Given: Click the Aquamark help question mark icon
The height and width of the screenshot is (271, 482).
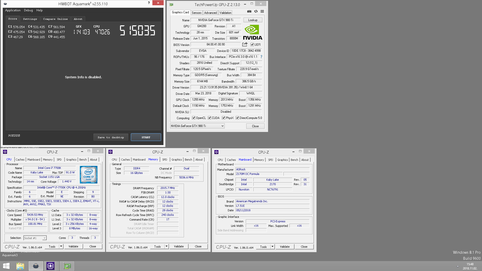Looking at the screenshot, I should [x=149, y=3].
